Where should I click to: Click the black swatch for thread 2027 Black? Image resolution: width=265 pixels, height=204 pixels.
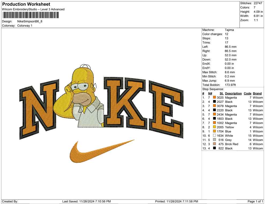pos(214,101)
